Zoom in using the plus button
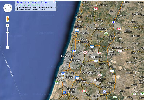 [7, 25]
